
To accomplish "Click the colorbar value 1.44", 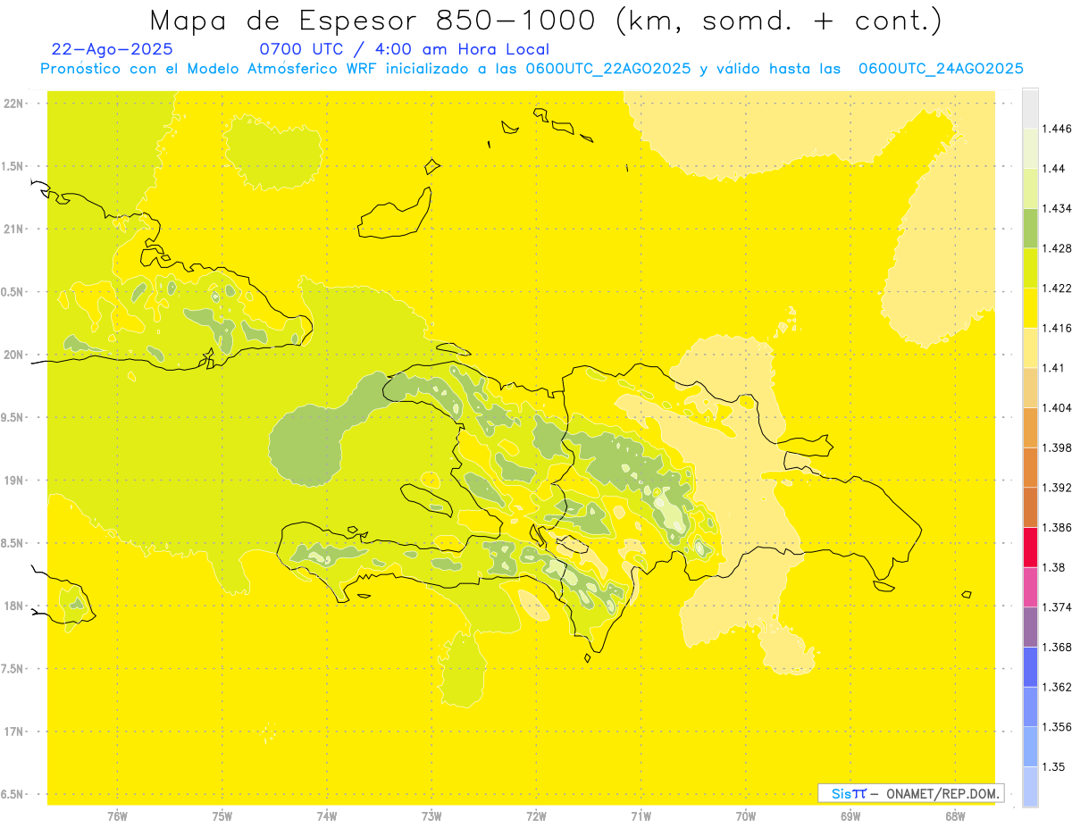I will click(x=1054, y=168).
